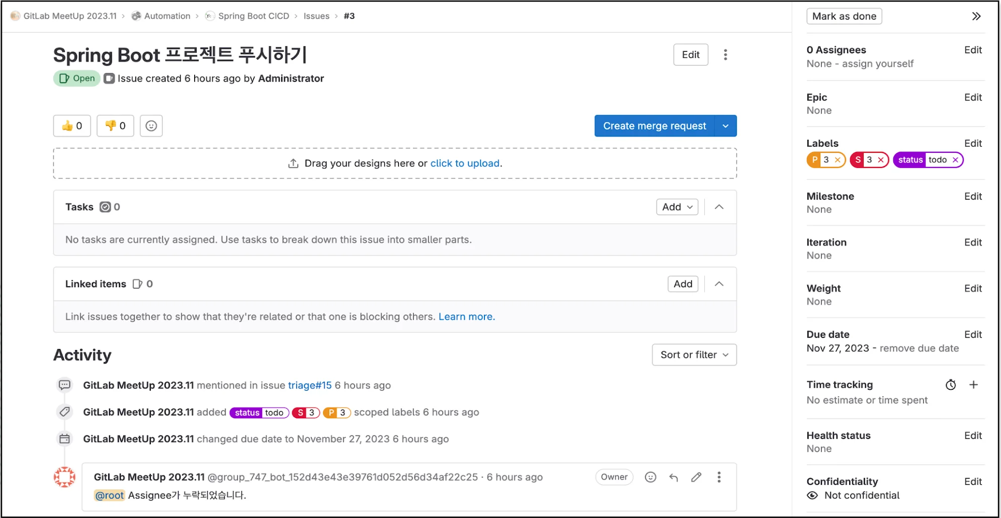This screenshot has height=518, width=1001.
Task: Collapse the right sidebar
Action: click(x=976, y=16)
